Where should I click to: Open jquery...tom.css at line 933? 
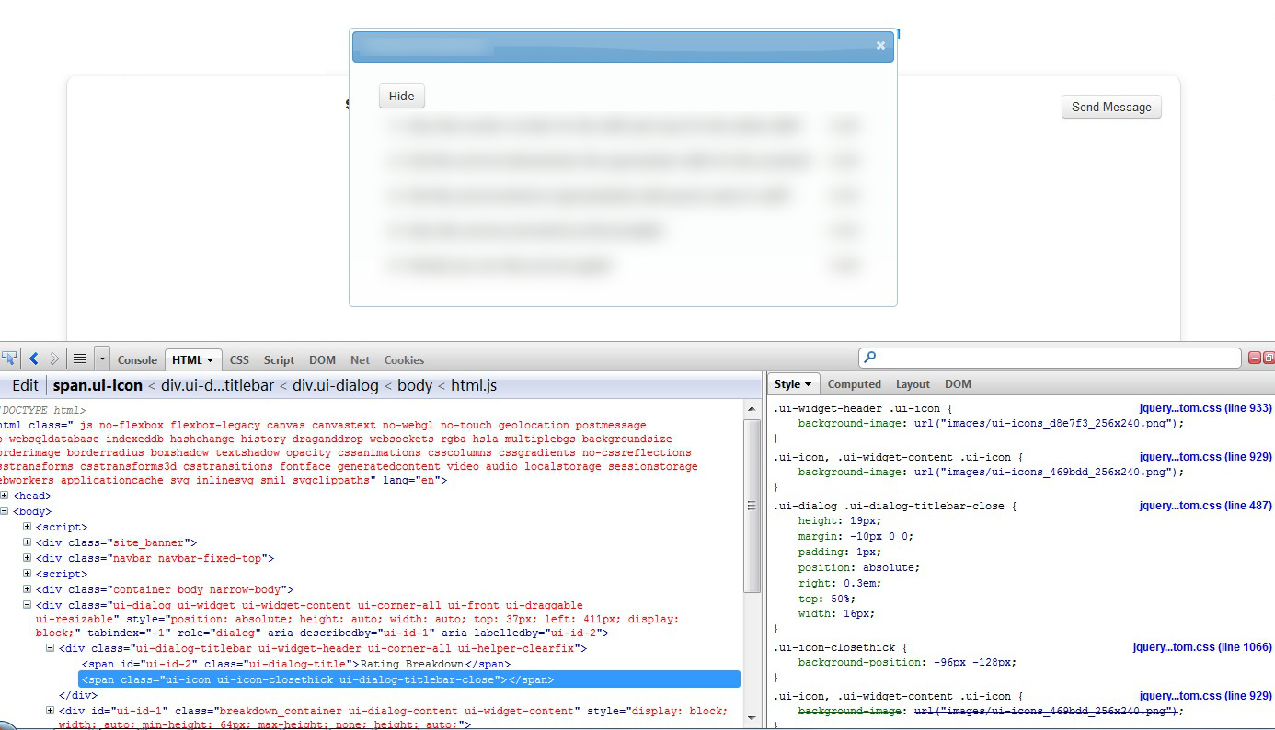click(1205, 407)
